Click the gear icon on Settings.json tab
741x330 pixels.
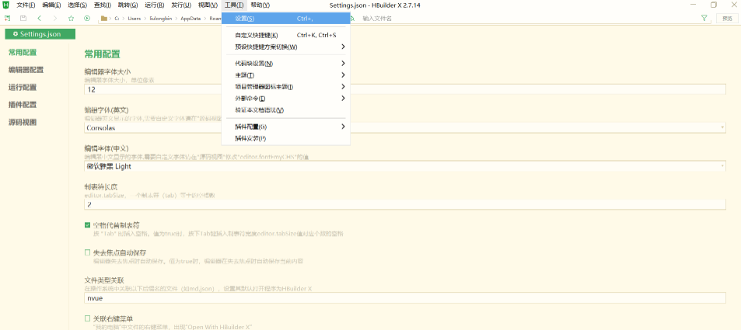[x=16, y=34]
